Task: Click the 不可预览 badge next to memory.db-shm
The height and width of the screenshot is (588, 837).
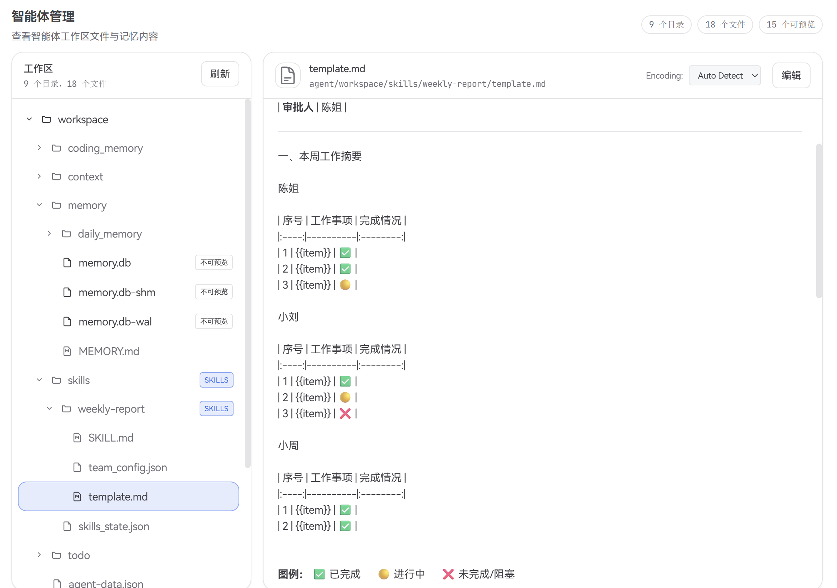Action: tap(214, 292)
